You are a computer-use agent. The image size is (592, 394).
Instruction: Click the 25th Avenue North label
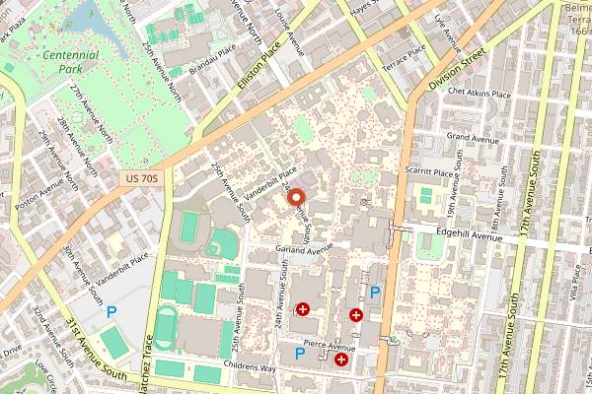point(162,71)
